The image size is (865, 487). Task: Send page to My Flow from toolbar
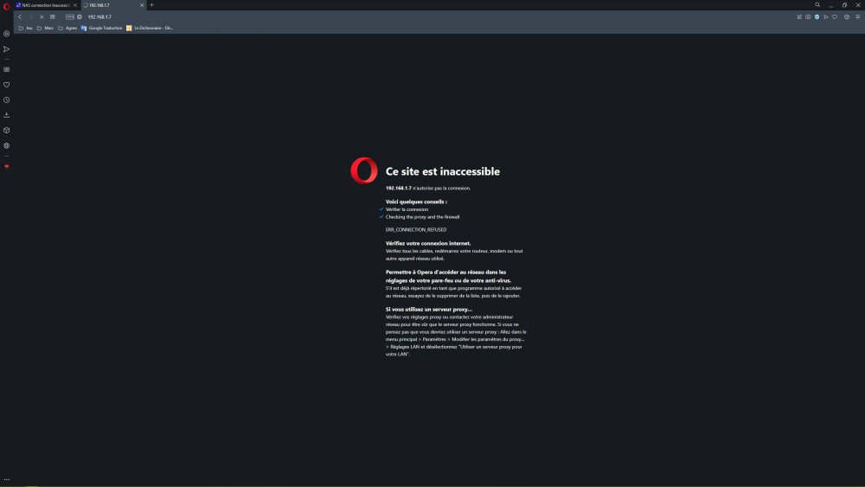826,17
